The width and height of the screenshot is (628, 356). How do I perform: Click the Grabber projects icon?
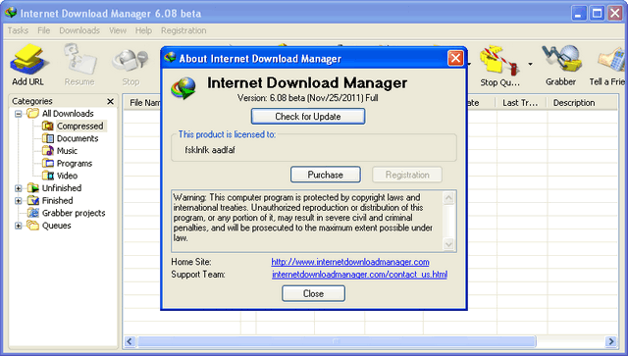[32, 213]
